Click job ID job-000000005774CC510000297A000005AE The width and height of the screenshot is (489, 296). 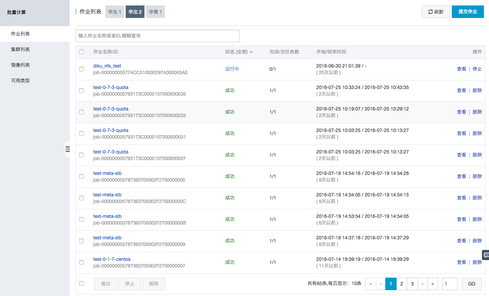141,73
